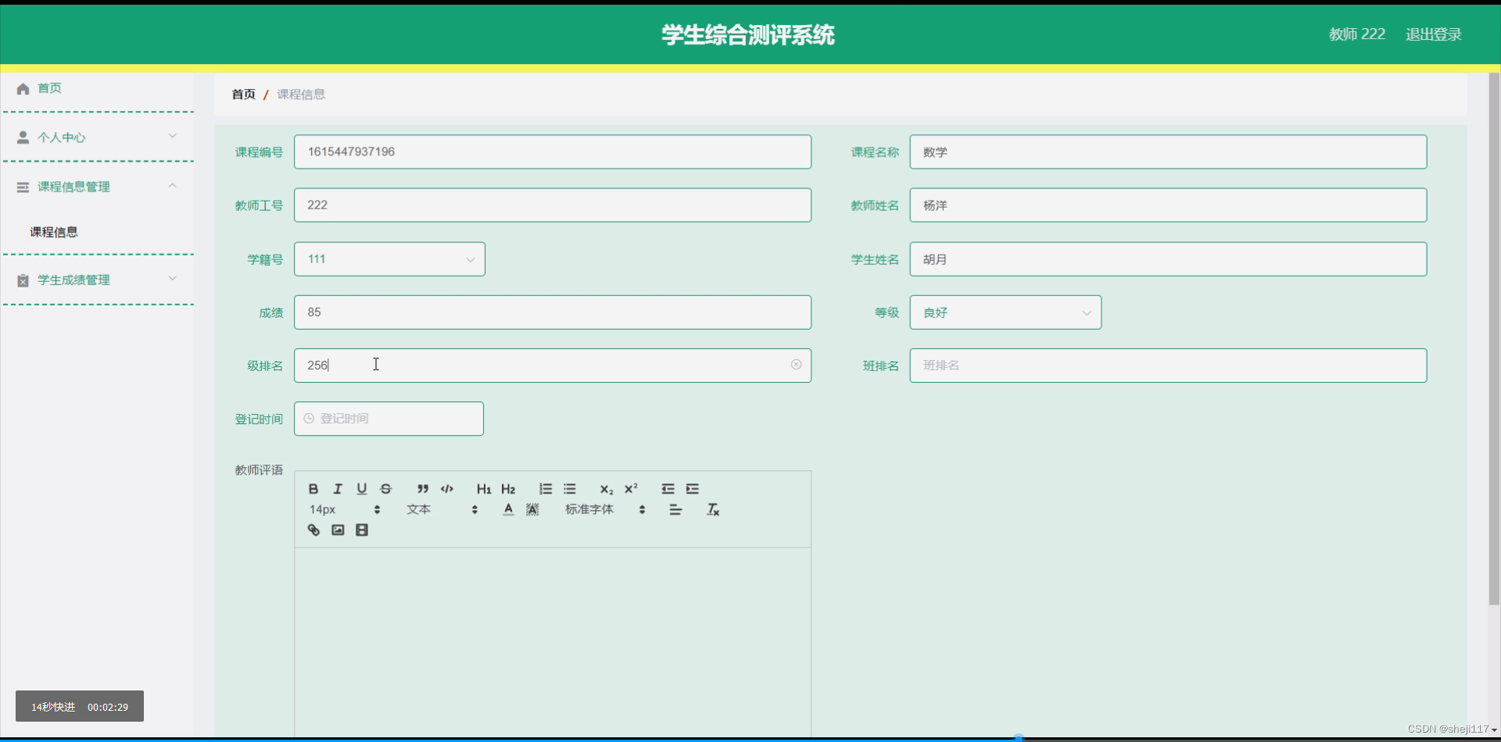The height and width of the screenshot is (742, 1501).
Task: Clear the 级排名 field with the X
Action: [797, 365]
